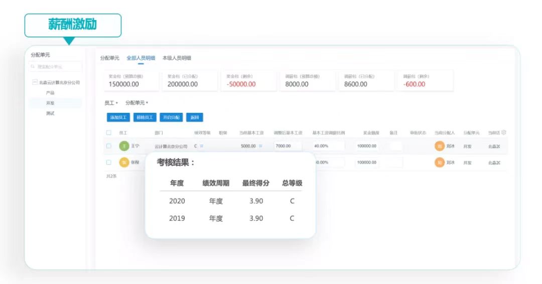Click 刘冰's avatar in 张程's row
542x284 pixels.
(440, 163)
